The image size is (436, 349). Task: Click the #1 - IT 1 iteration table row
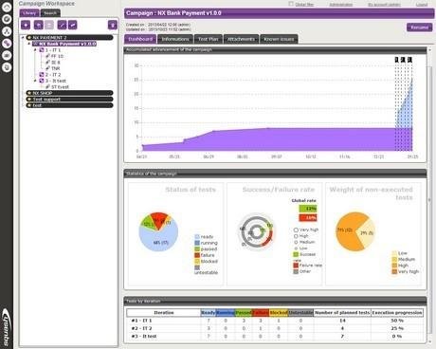tap(275, 321)
